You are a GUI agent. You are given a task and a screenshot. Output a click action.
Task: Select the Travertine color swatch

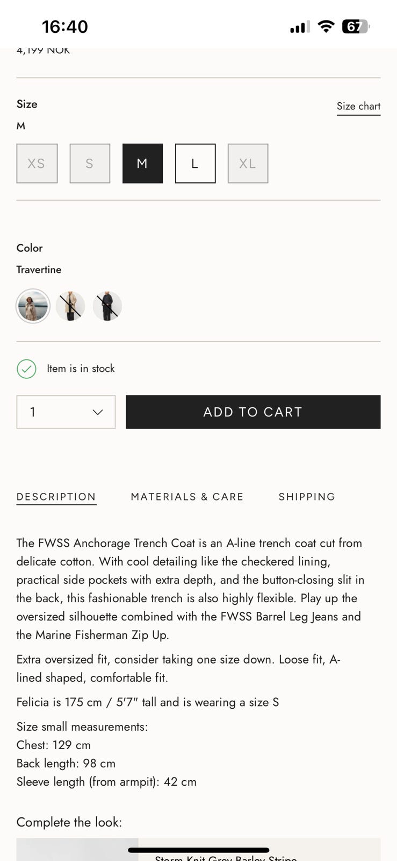33,306
